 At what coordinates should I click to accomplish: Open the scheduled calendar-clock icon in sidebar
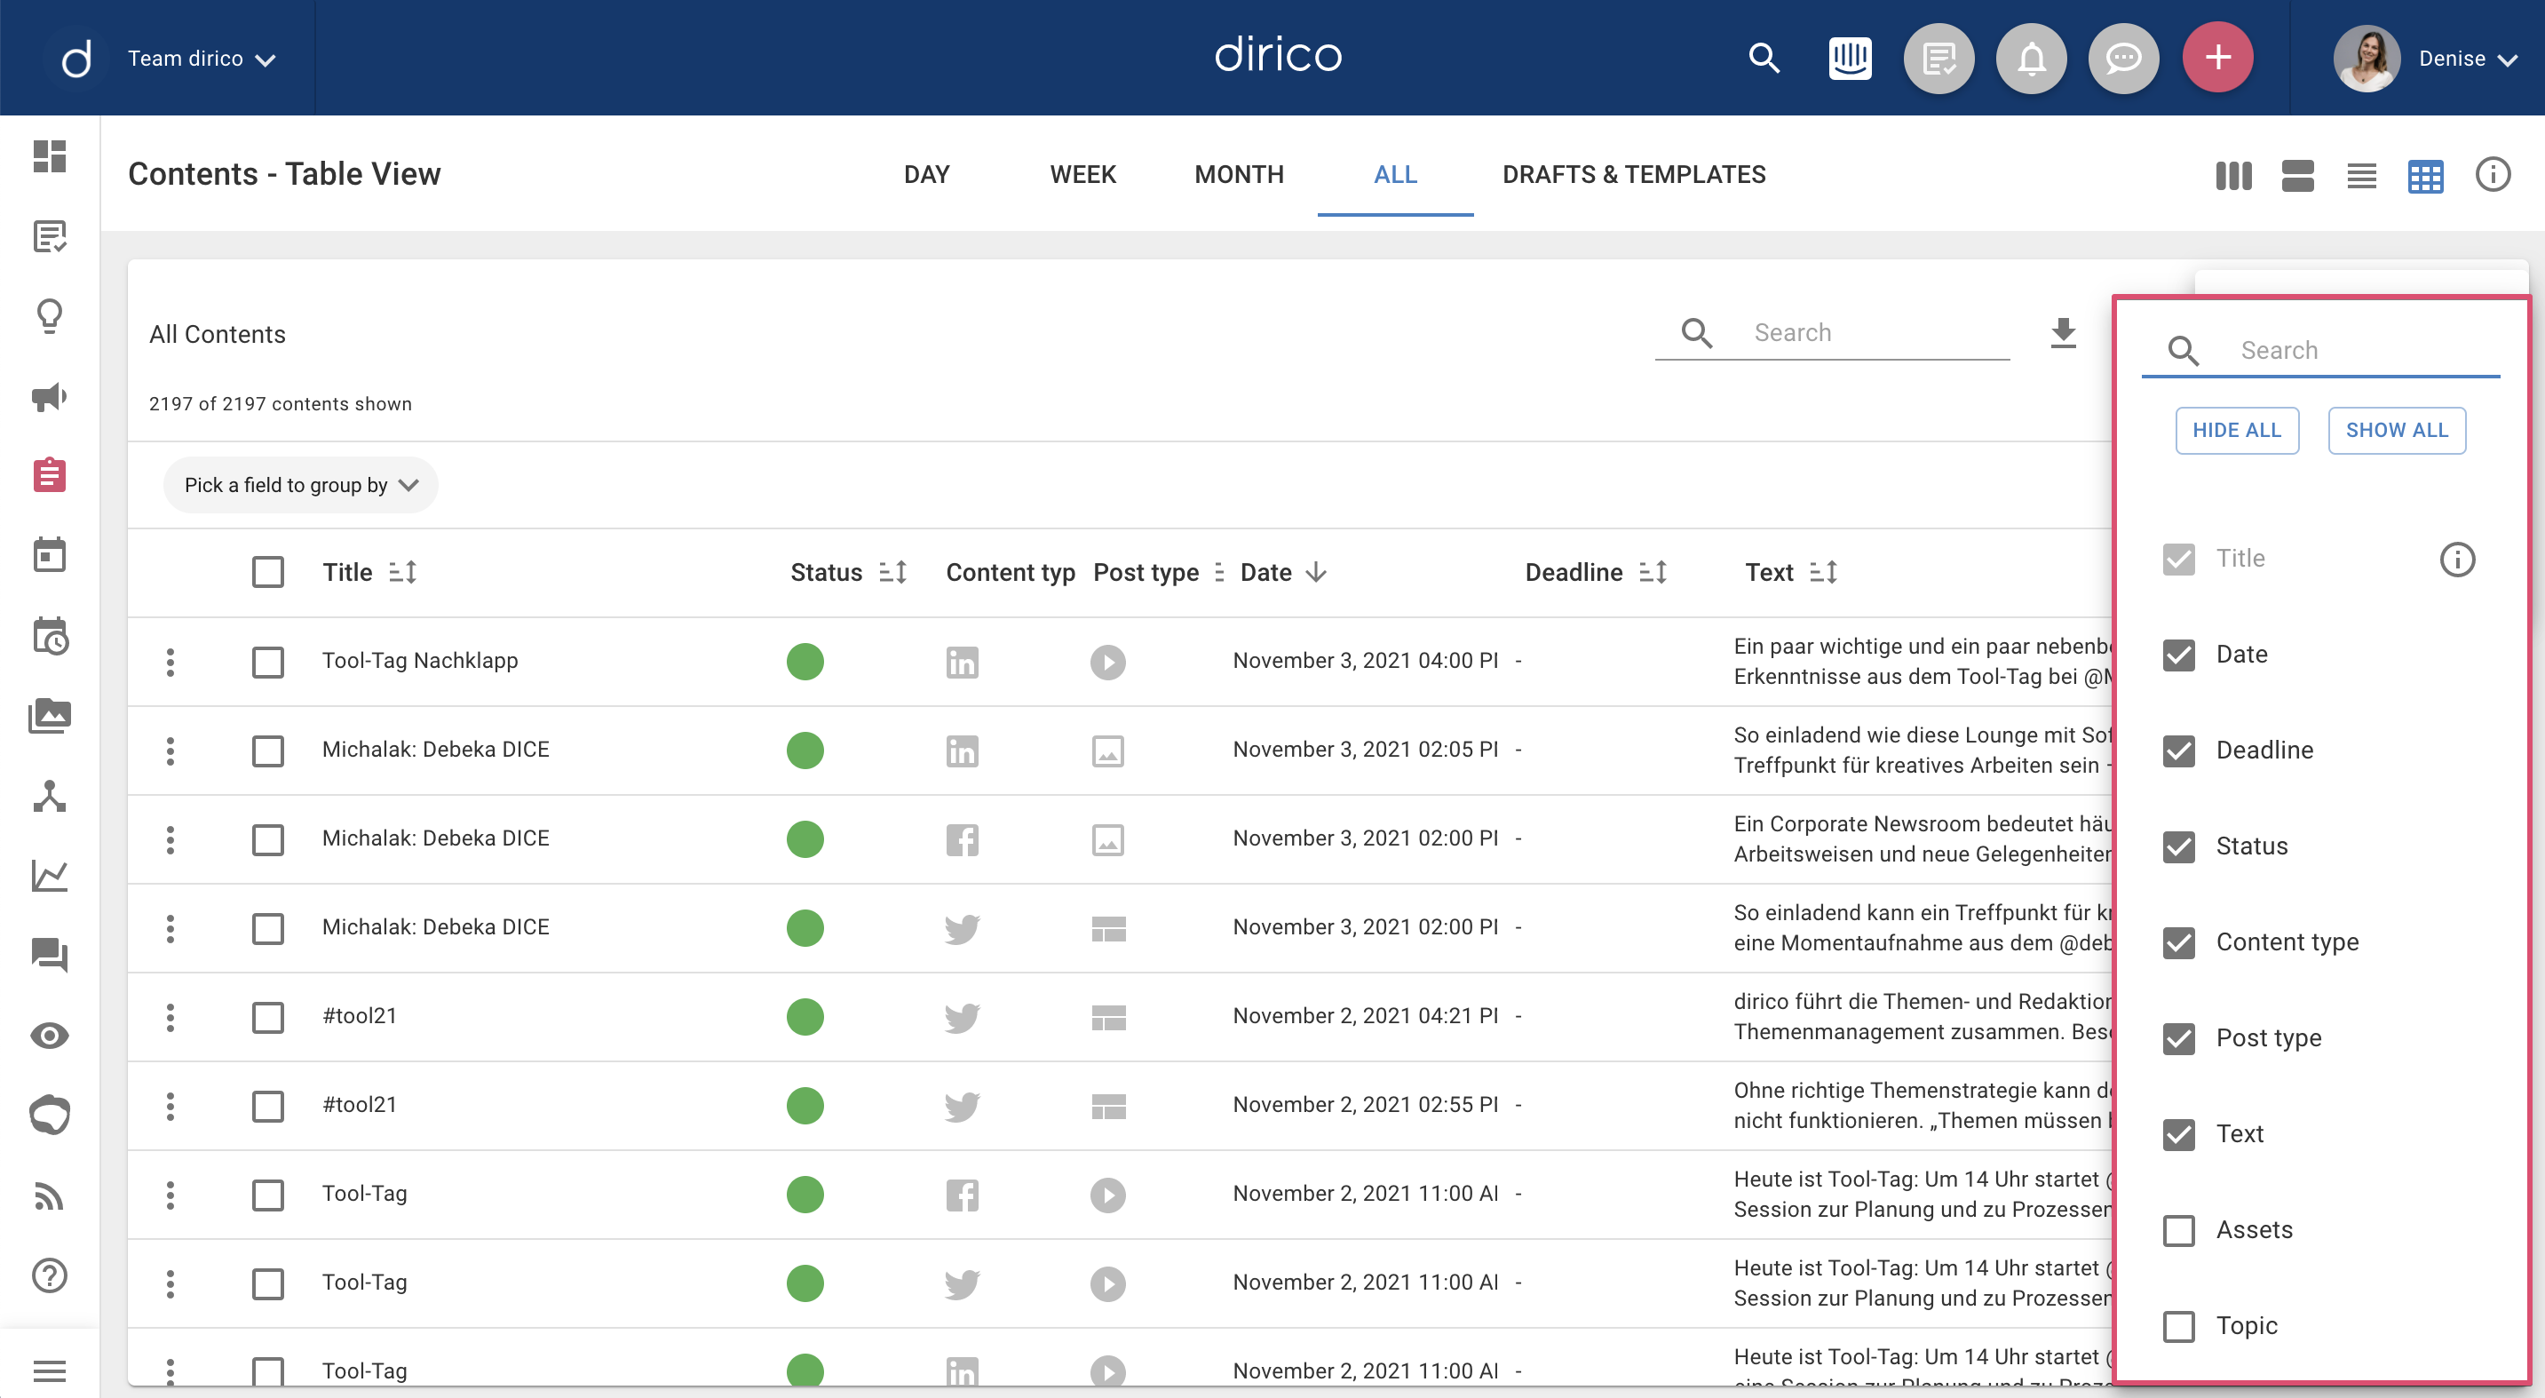pos(50,636)
